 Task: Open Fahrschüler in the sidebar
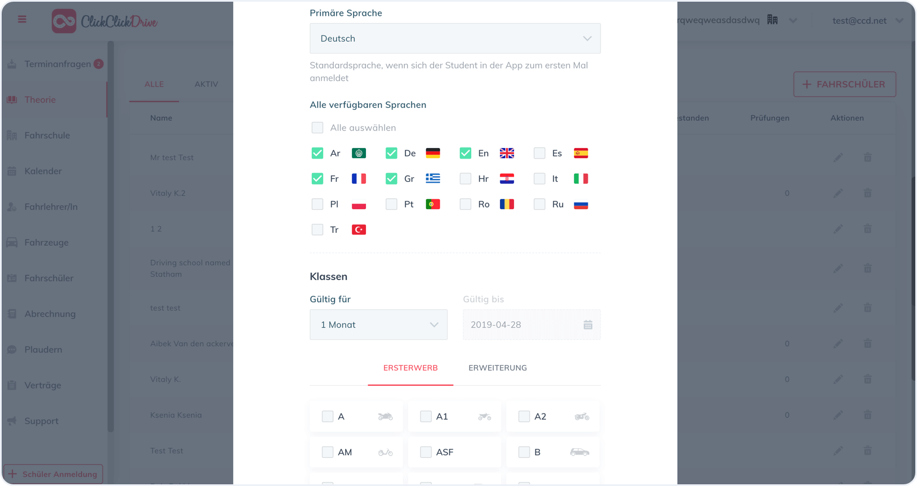click(49, 278)
